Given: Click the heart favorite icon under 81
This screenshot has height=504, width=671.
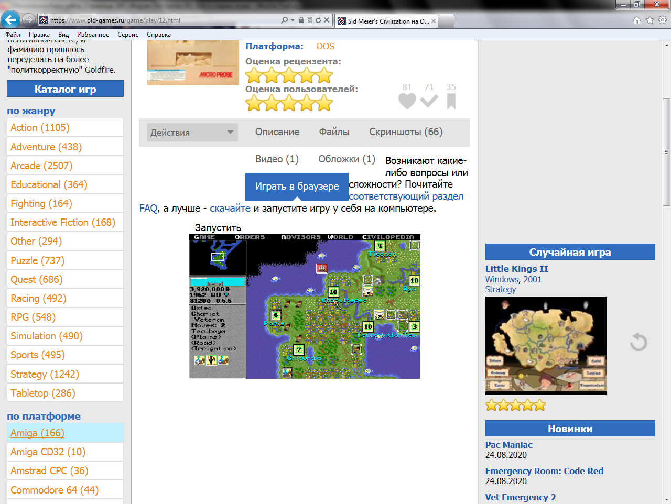Looking at the screenshot, I should [x=407, y=101].
